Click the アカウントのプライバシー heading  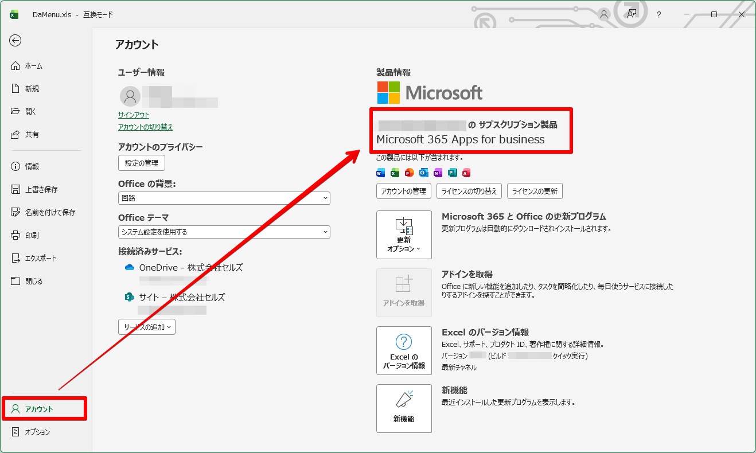(x=161, y=147)
